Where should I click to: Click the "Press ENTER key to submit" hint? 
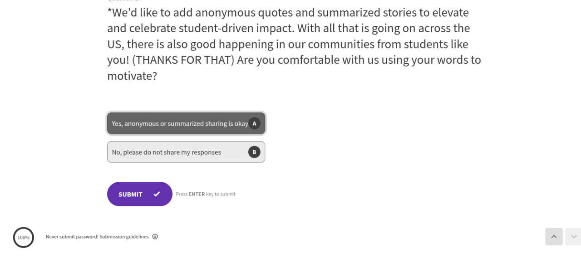coord(206,194)
